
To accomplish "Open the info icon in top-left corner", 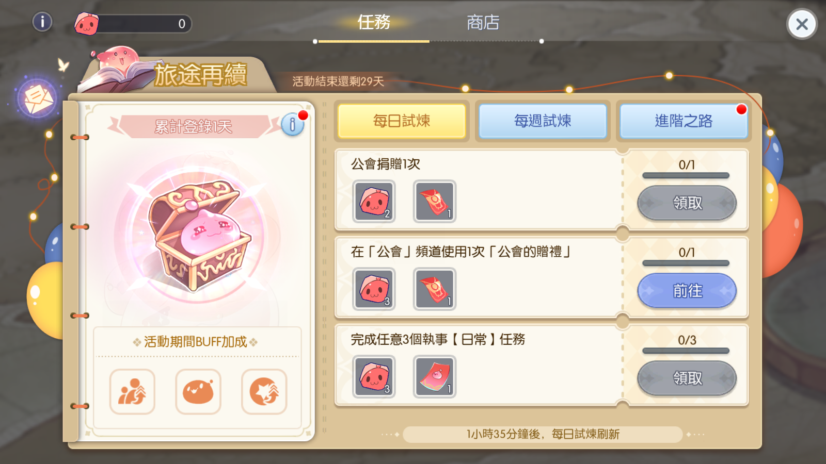I will [x=42, y=22].
